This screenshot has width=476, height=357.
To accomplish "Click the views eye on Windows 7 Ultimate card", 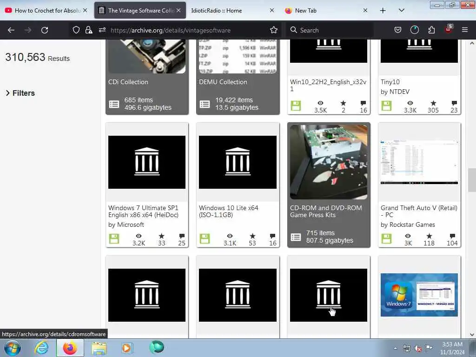I will 139,236.
